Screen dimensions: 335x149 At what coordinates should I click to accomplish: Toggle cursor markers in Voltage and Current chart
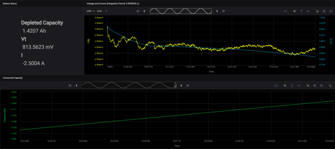285,11
